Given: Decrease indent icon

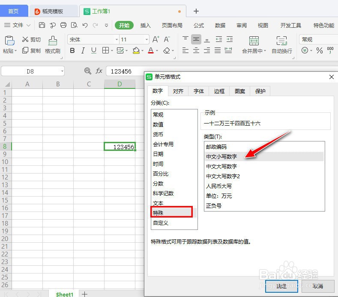Looking at the screenshot, I should [x=219, y=39].
